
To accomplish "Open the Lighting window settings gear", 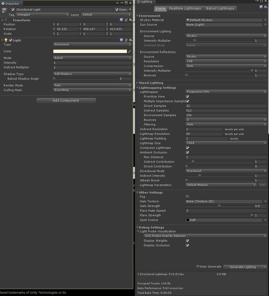I will pyautogui.click(x=265, y=7).
